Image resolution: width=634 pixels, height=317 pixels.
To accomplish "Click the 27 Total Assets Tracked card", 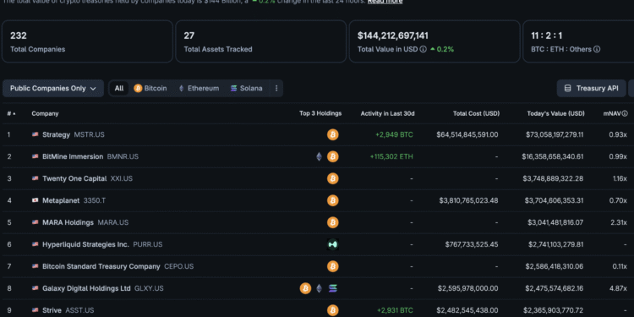I will click(x=261, y=41).
